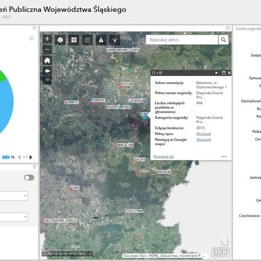
Task: Go to previous map extent arrow
Action: (47, 71)
